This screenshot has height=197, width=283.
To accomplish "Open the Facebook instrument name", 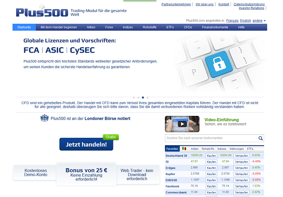I will click(x=172, y=186).
